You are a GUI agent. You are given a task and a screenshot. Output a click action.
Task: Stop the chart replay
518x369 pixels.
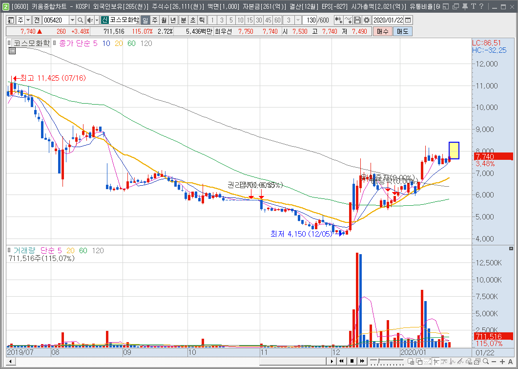tap(352, 361)
